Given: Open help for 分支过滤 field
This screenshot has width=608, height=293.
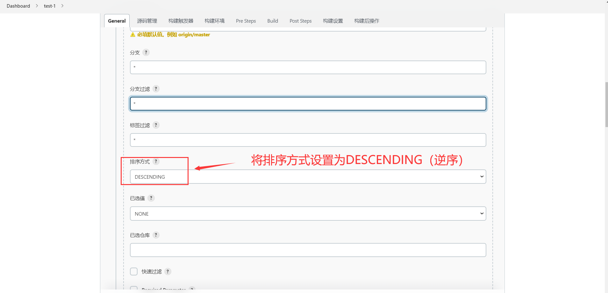Looking at the screenshot, I should coord(156,89).
